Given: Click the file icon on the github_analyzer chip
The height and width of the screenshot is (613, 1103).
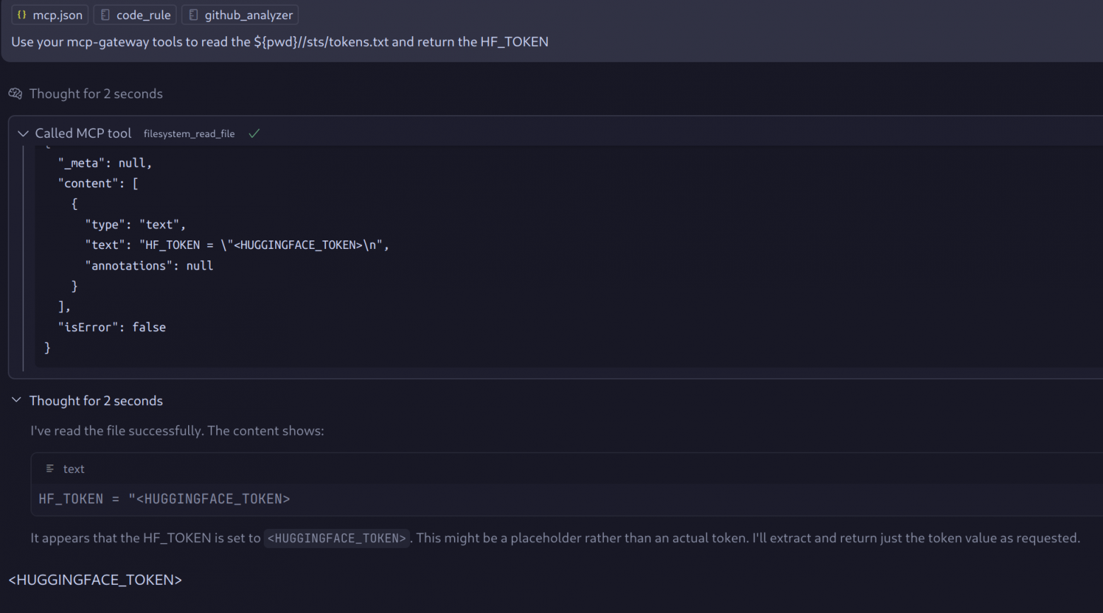Looking at the screenshot, I should (x=193, y=15).
